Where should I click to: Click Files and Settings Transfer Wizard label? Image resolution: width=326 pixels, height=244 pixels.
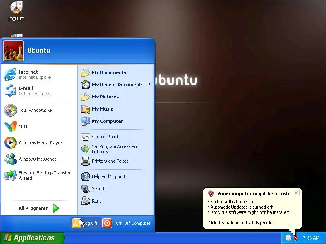[44, 175]
